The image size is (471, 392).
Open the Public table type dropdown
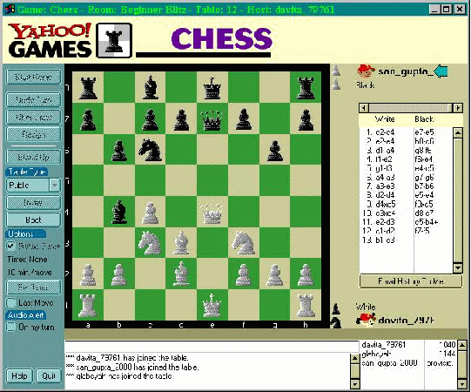click(55, 186)
